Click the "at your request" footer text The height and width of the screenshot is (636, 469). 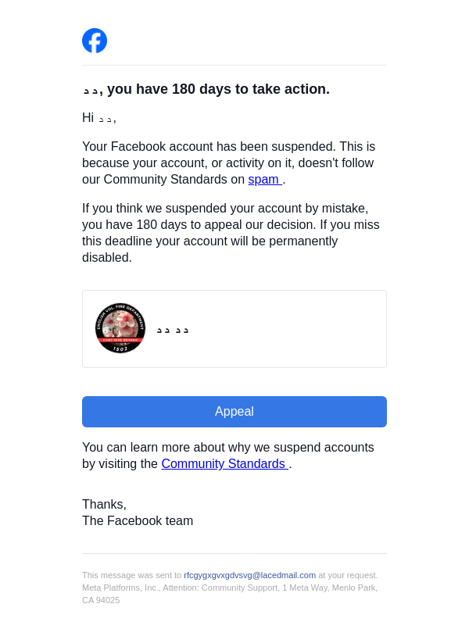point(347,575)
